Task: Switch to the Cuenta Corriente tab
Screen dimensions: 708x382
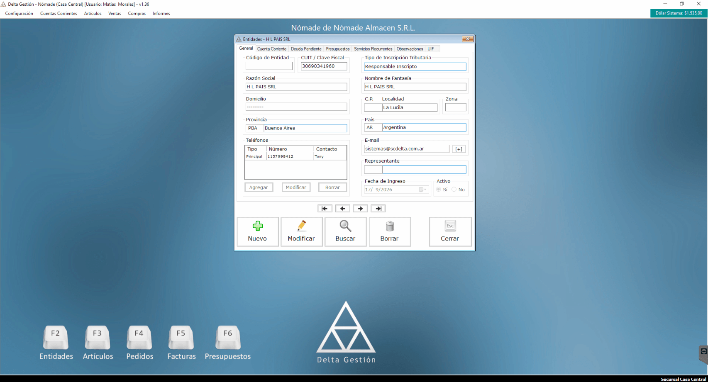Action: (272, 49)
